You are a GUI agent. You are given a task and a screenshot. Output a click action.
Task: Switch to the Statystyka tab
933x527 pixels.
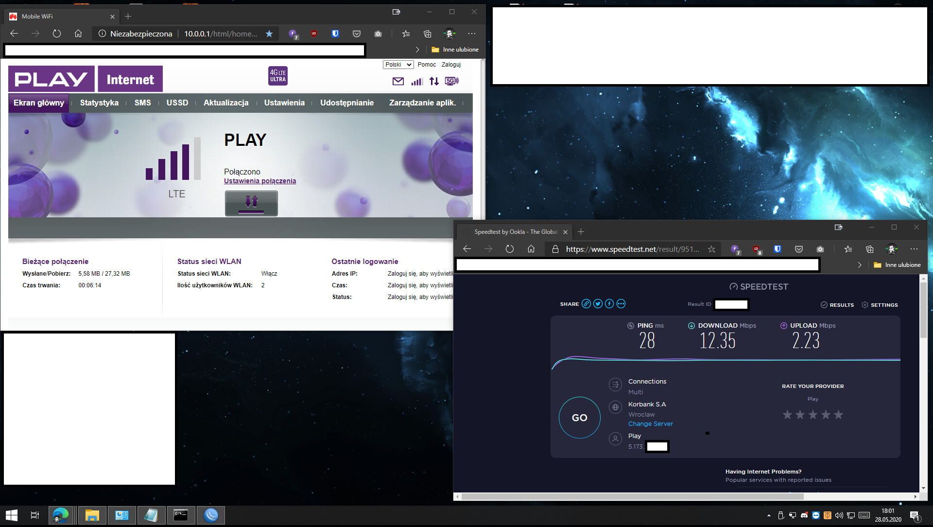pos(99,103)
